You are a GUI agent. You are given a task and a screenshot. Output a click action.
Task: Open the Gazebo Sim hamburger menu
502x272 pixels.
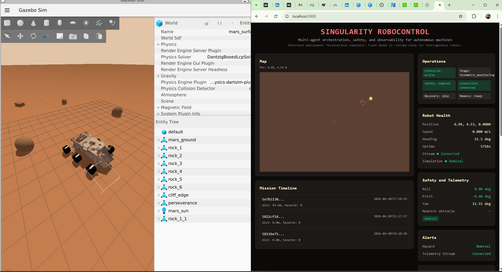(7, 10)
